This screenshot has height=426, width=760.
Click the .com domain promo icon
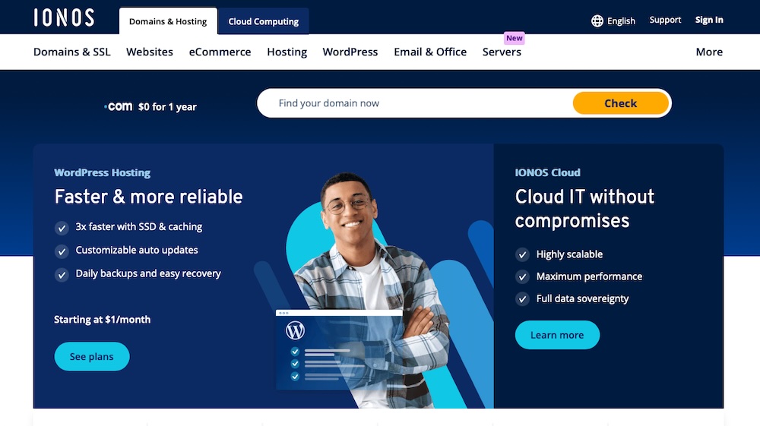[x=119, y=107]
